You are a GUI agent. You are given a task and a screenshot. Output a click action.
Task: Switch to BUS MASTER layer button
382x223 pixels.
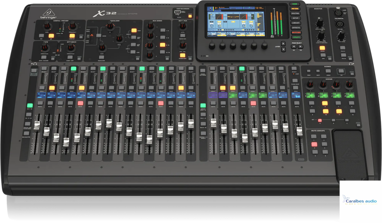(x=26, y=133)
